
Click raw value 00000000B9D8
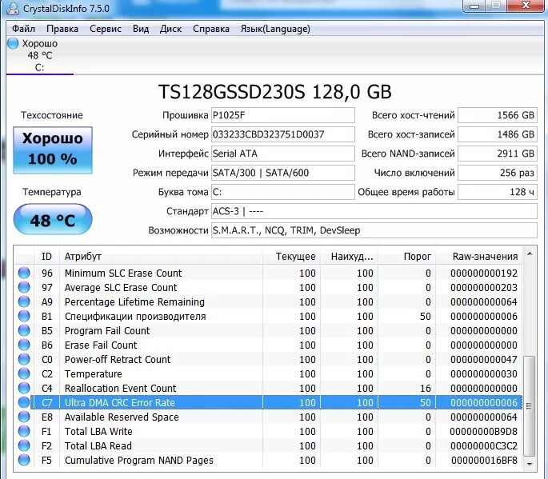(484, 432)
